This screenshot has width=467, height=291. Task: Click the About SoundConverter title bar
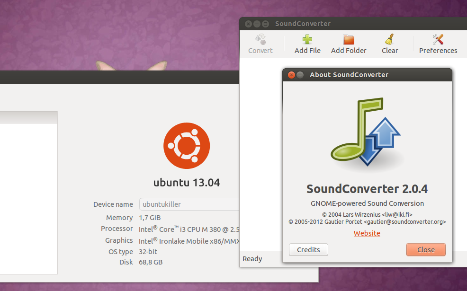coord(349,75)
